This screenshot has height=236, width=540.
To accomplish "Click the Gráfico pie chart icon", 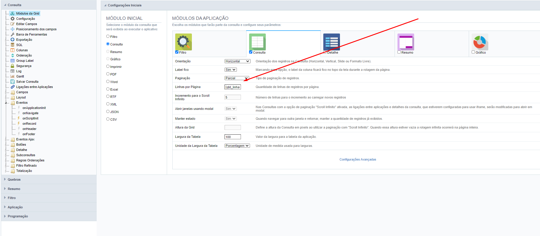I will click(x=480, y=42).
